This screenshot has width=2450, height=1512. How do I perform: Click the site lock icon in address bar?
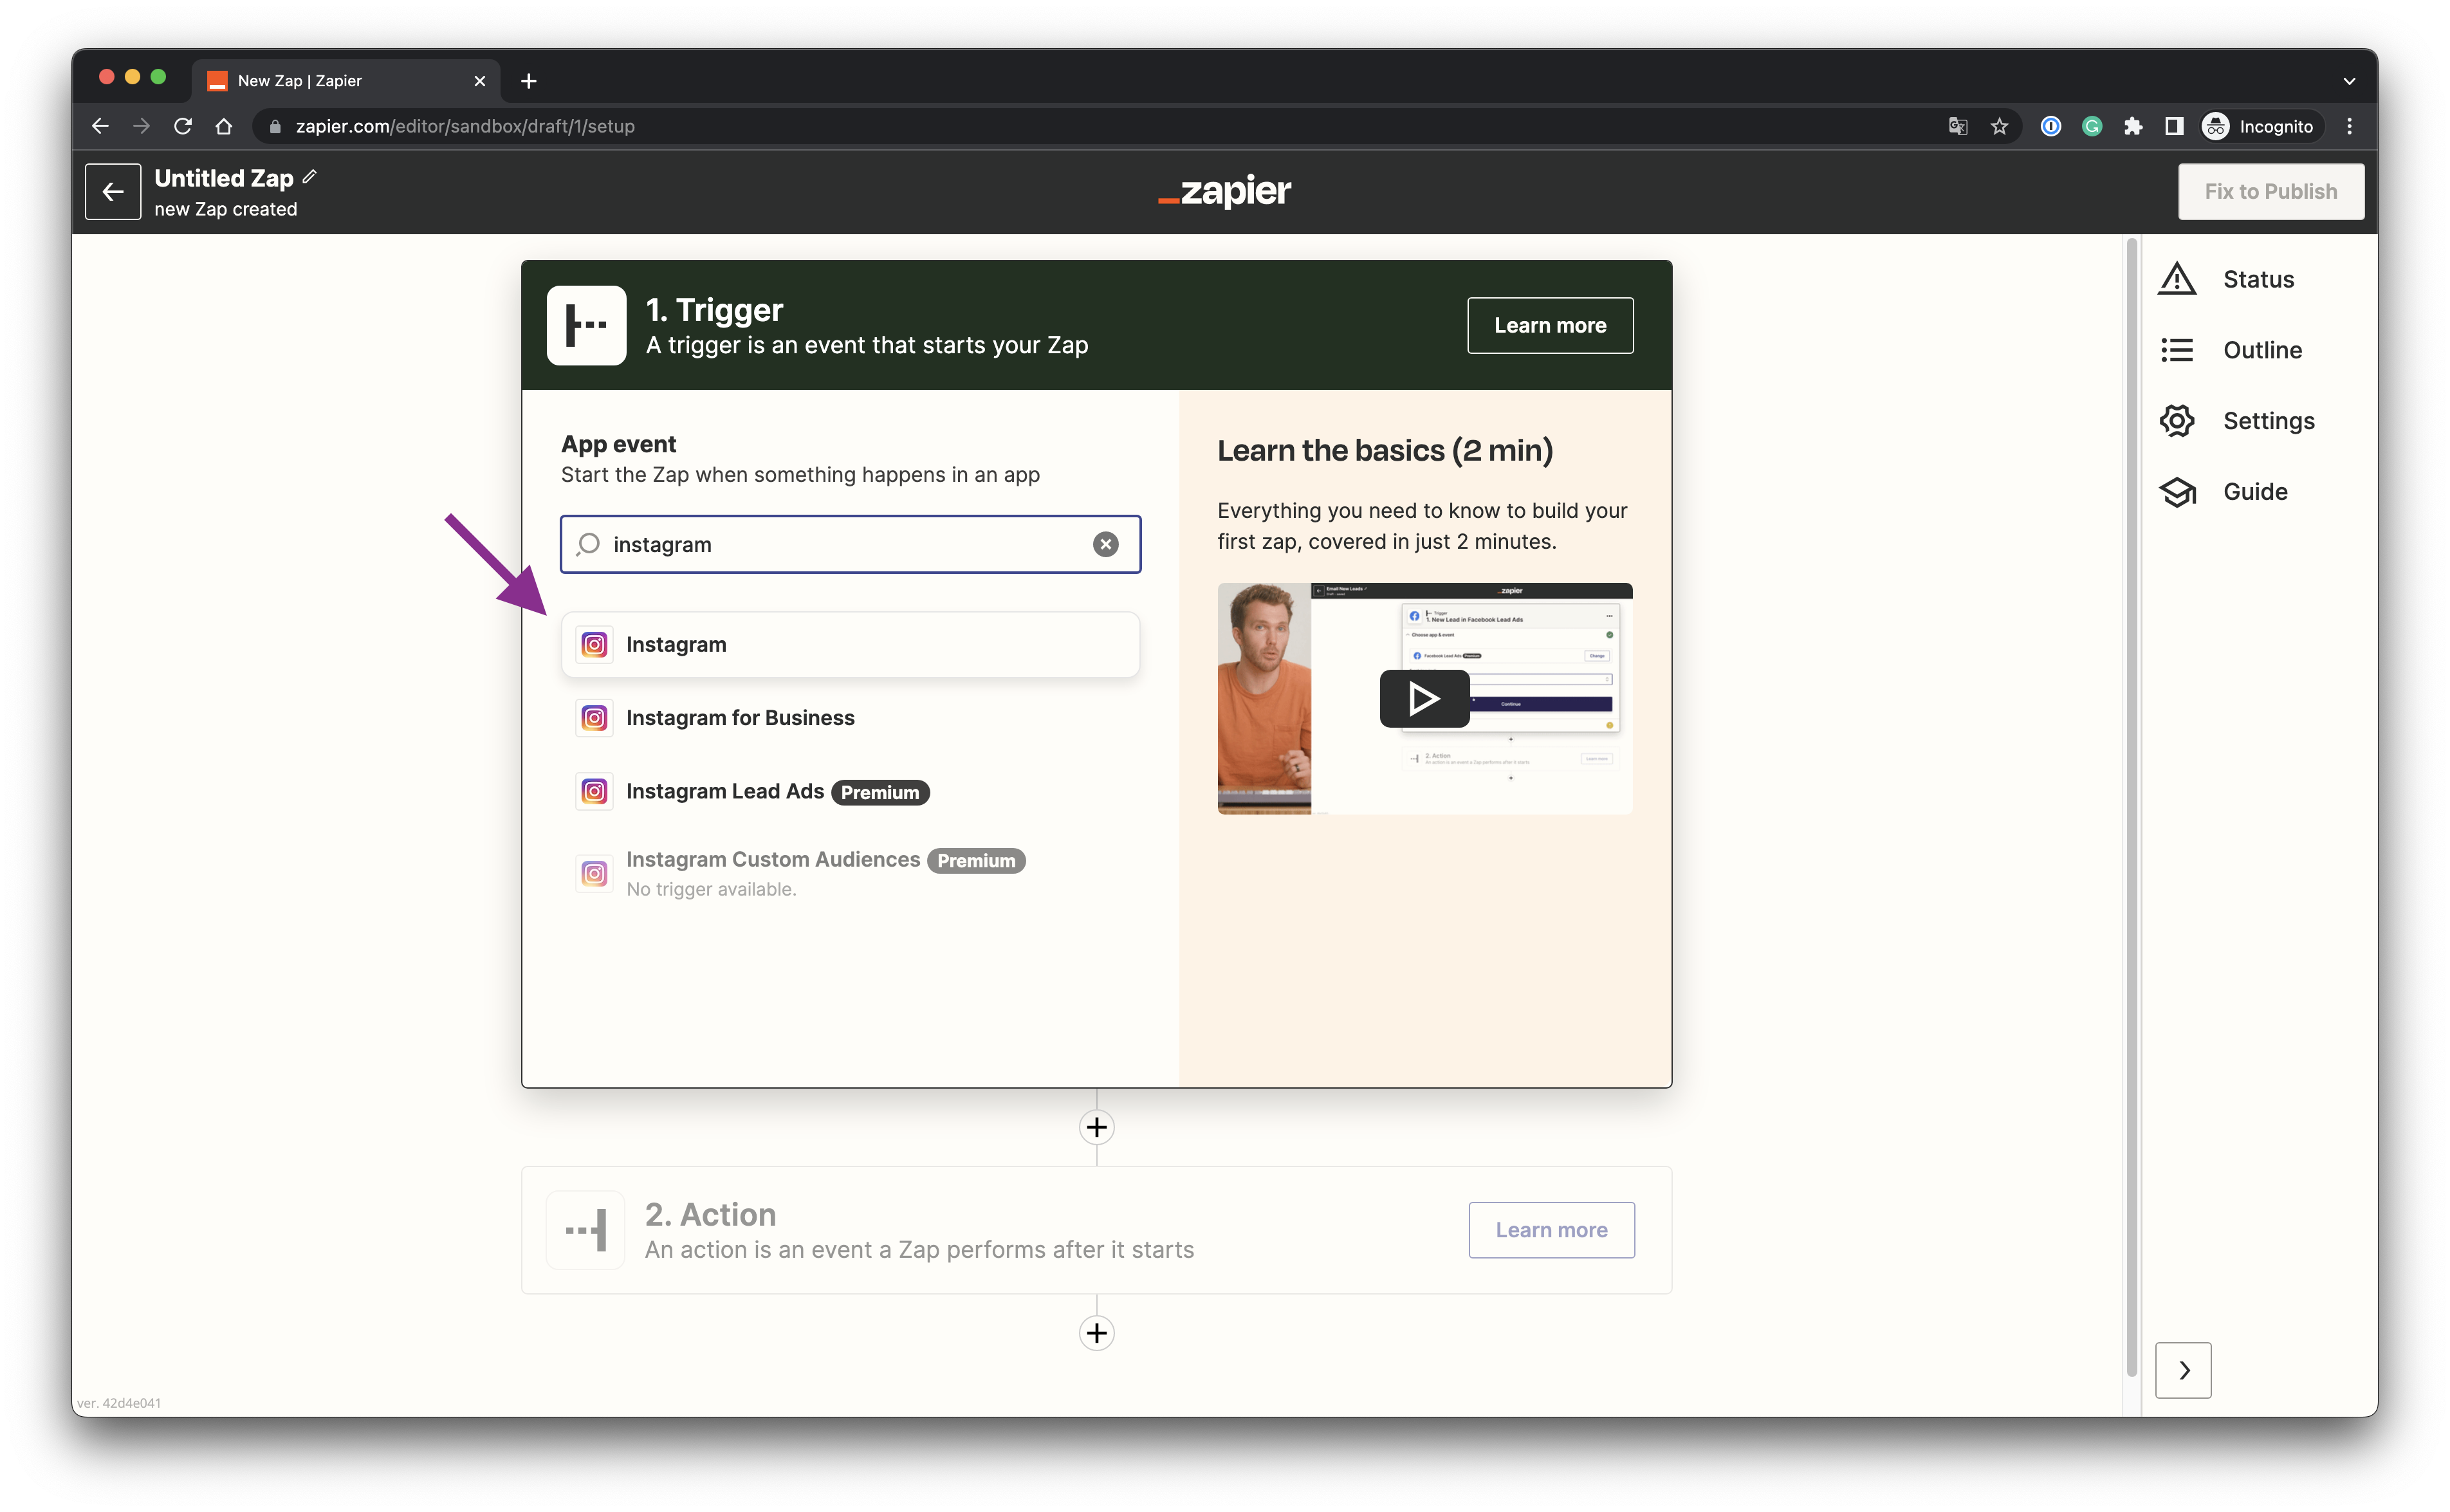coord(275,126)
